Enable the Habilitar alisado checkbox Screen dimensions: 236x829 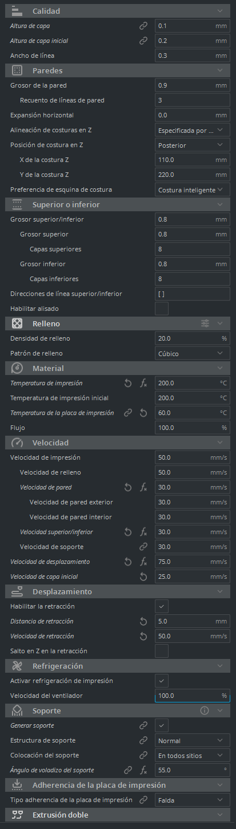coord(162,309)
